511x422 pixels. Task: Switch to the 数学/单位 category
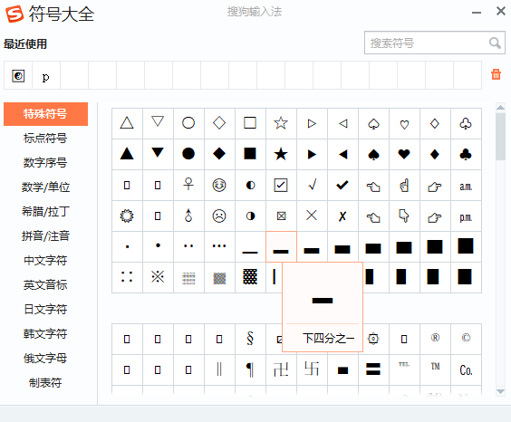pos(45,187)
